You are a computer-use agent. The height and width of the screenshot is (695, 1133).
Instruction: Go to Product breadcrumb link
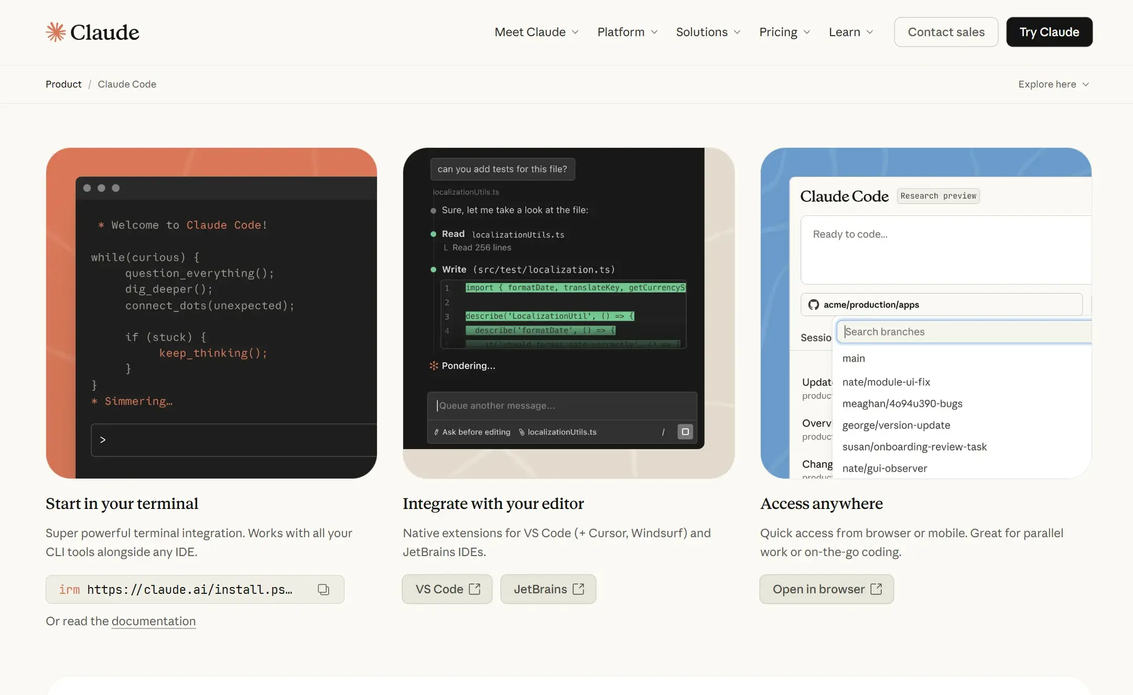[x=63, y=84]
